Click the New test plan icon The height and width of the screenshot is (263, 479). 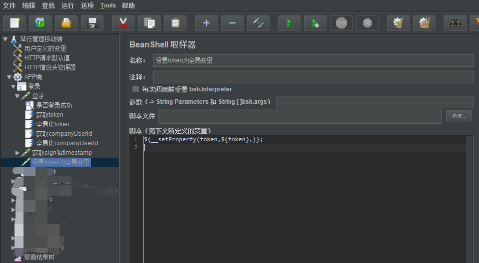(14, 23)
